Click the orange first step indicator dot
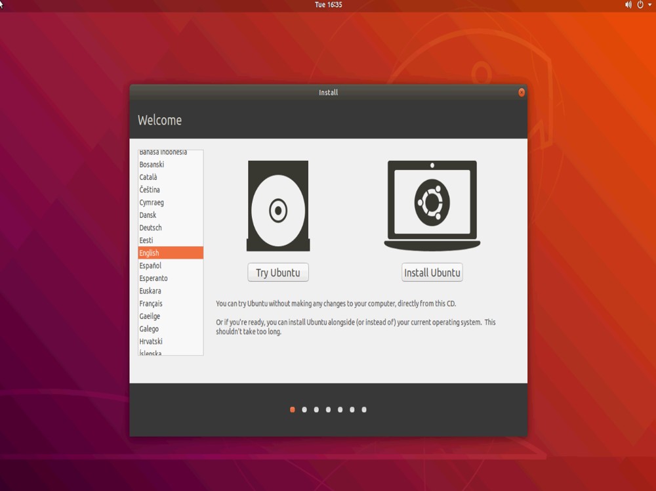 [x=293, y=410]
